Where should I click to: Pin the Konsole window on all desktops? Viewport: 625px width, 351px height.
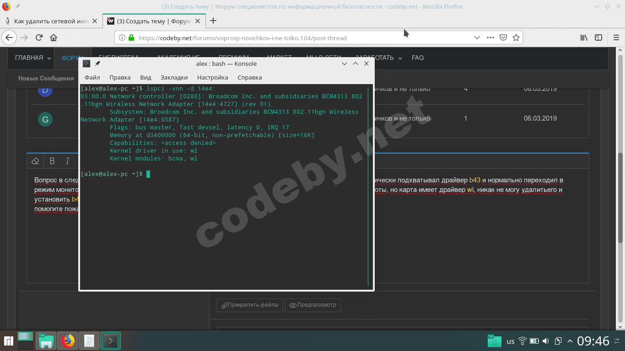point(97,64)
